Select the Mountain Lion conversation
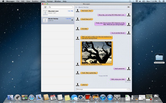The width and height of the screenshot is (166, 103). (x=58, y=13)
